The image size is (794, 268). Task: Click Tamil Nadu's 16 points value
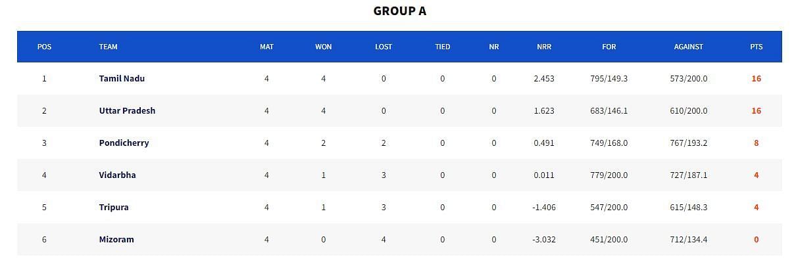tap(757, 78)
